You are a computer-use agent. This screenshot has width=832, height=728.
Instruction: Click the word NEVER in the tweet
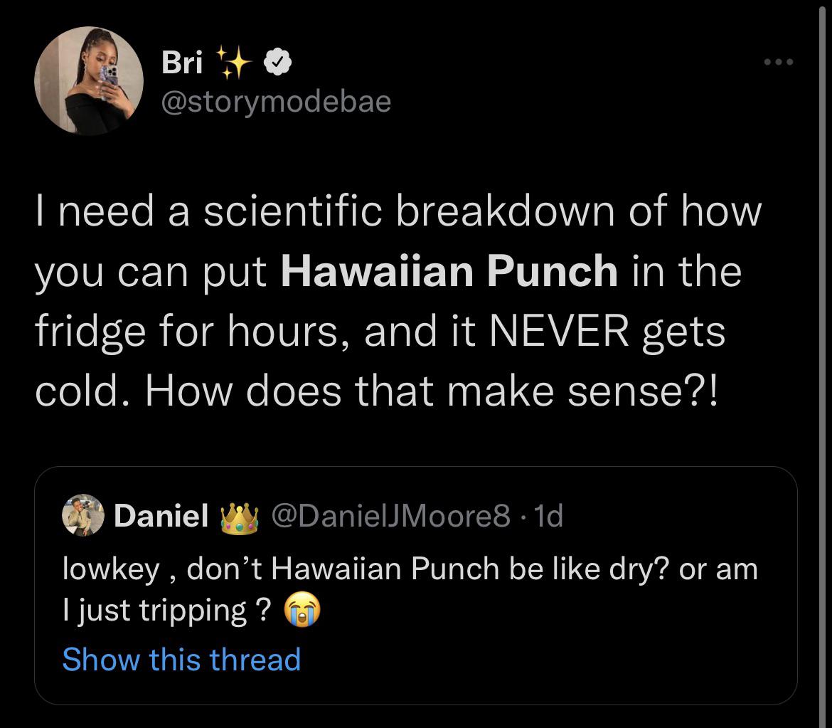point(548,330)
